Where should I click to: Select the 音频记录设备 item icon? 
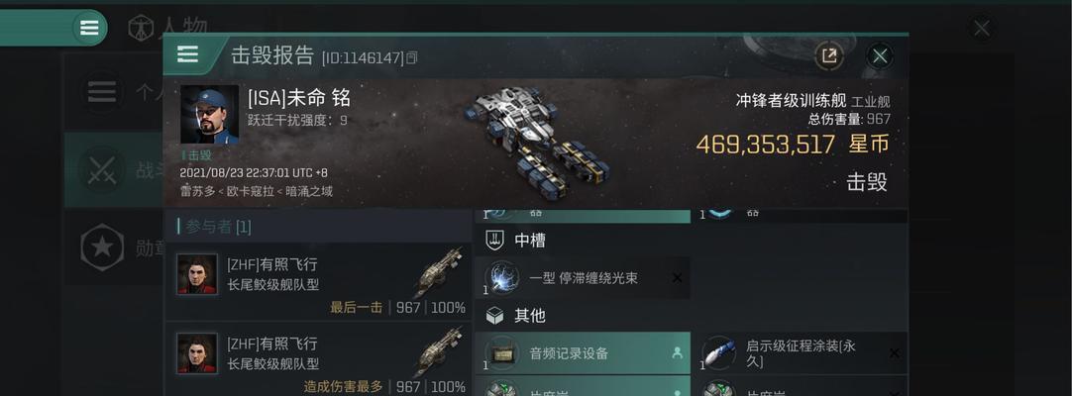(x=501, y=353)
